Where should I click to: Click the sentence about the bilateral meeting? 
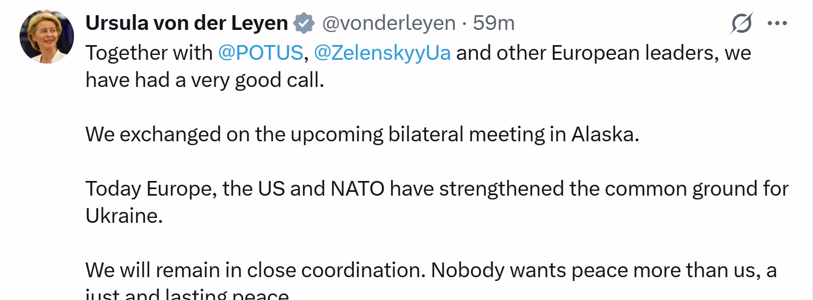[362, 134]
